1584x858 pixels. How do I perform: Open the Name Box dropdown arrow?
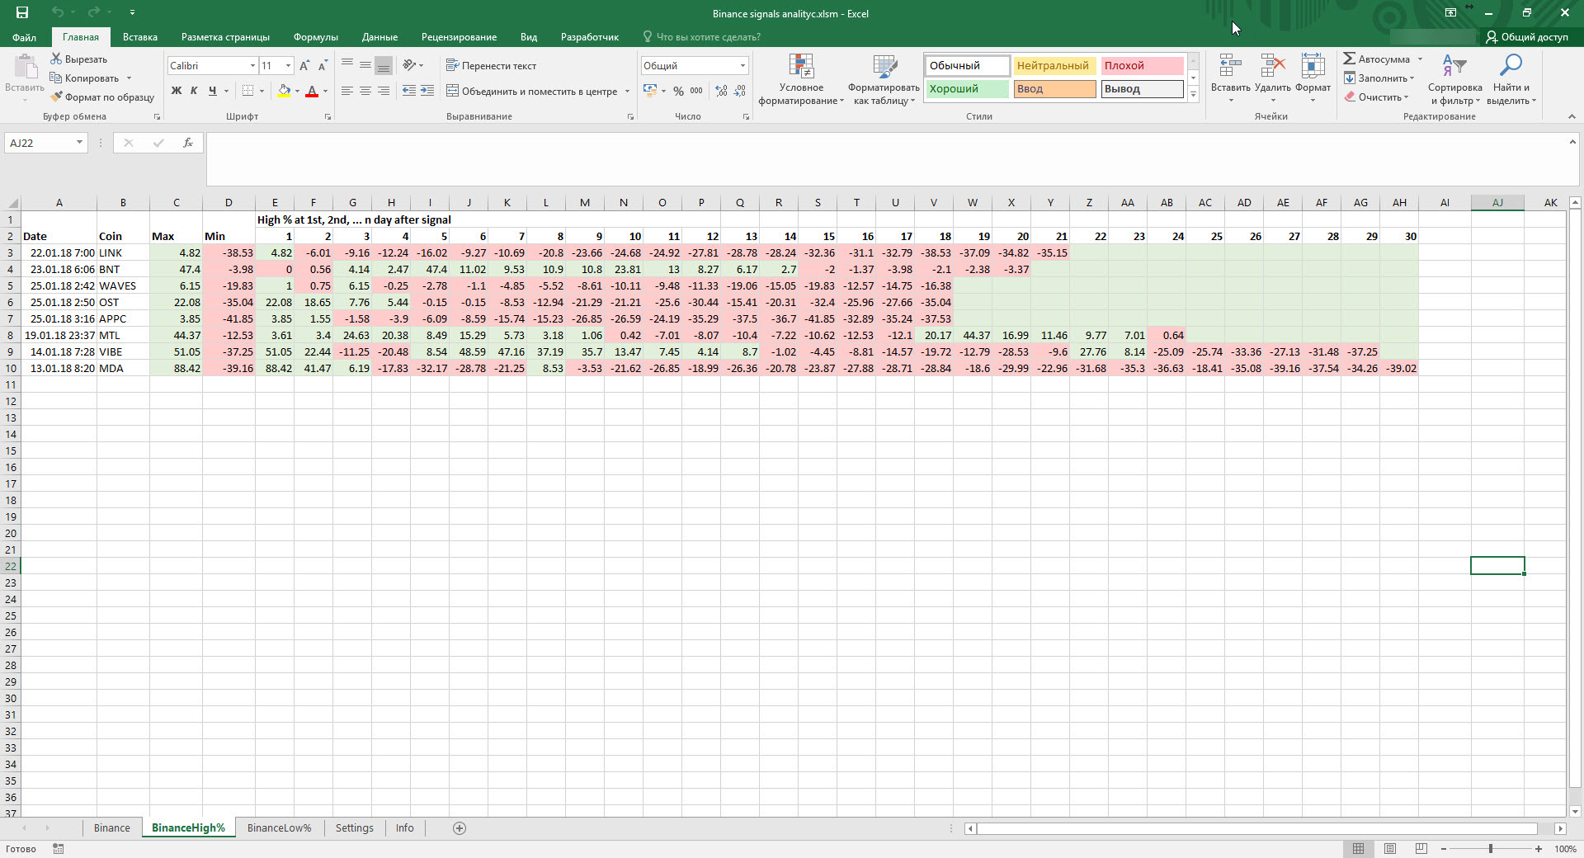(x=79, y=143)
